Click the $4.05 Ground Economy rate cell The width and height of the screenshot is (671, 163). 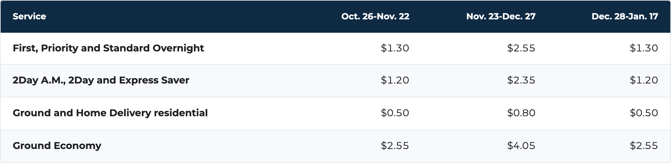[521, 146]
